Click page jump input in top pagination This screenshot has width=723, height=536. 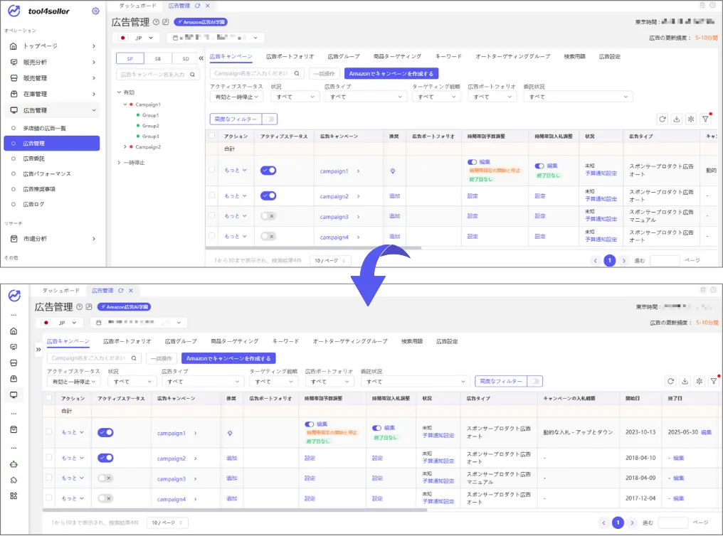(665, 261)
